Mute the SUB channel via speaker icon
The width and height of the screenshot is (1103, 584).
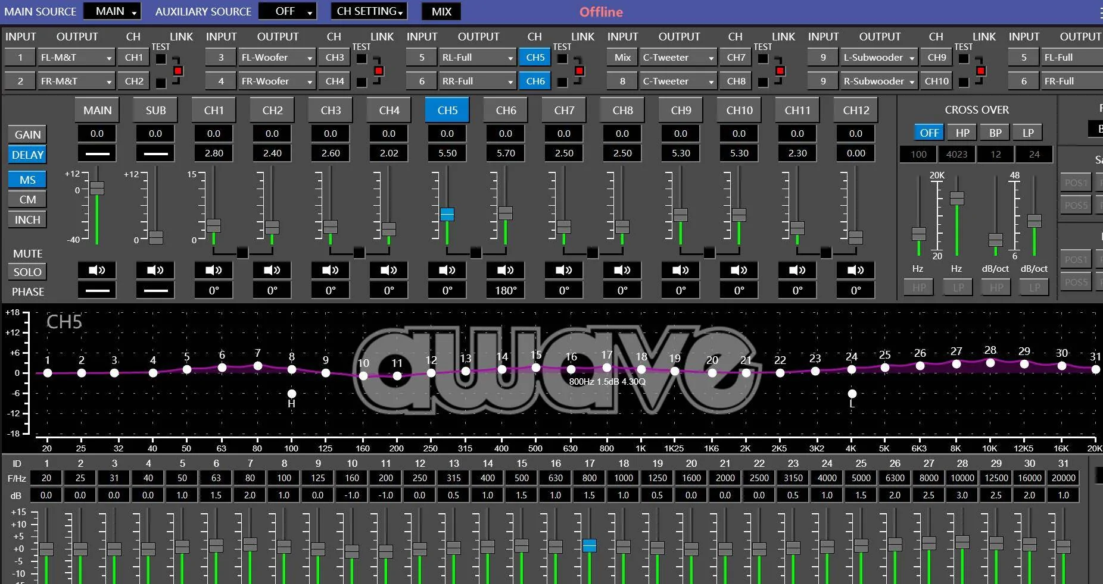pyautogui.click(x=155, y=271)
